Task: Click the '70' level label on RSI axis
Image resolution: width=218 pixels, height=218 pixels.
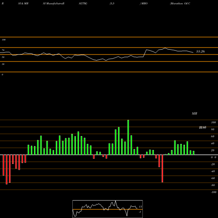Action: pos(3,50)
